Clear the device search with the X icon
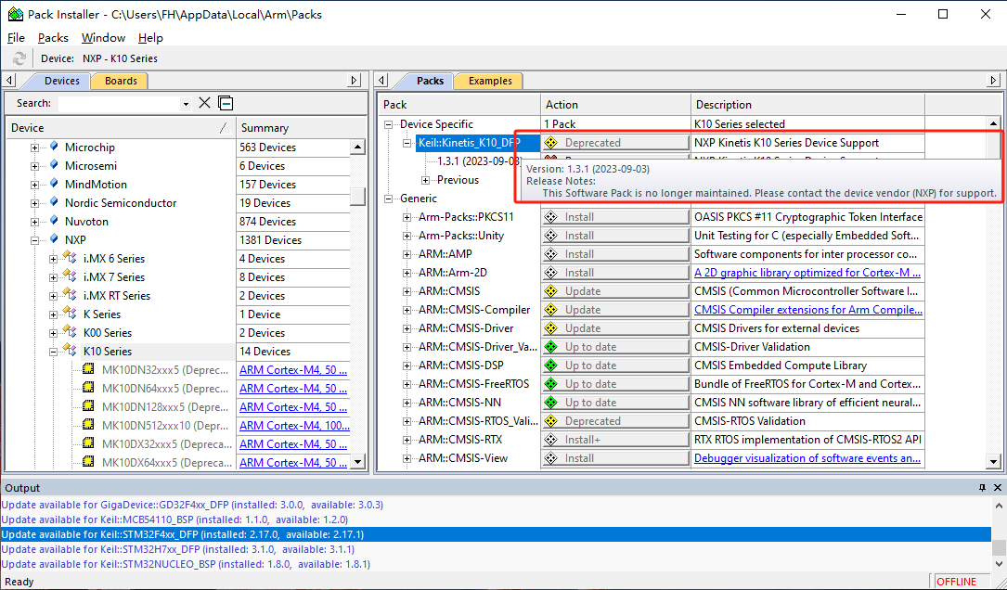 point(205,103)
